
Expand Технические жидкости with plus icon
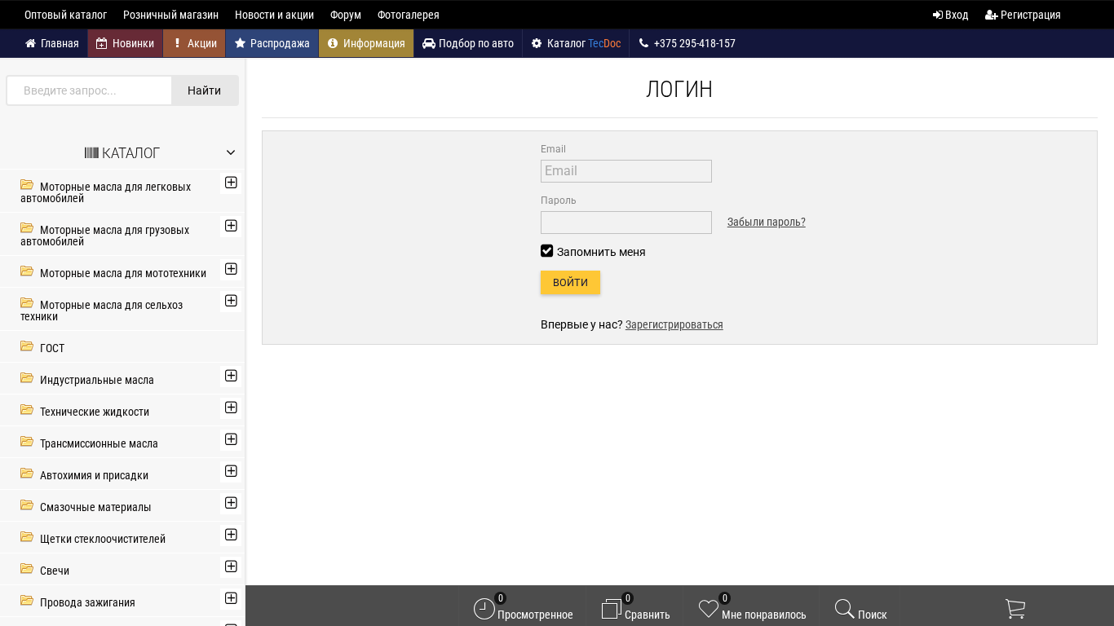231,408
